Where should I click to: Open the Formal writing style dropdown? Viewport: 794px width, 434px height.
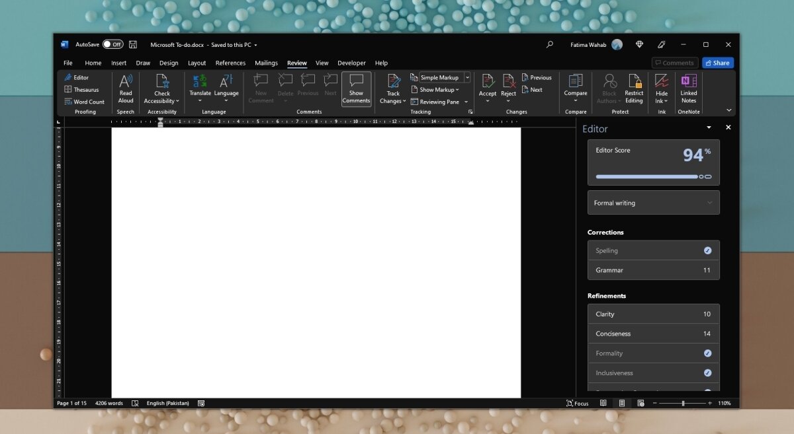[x=653, y=203]
